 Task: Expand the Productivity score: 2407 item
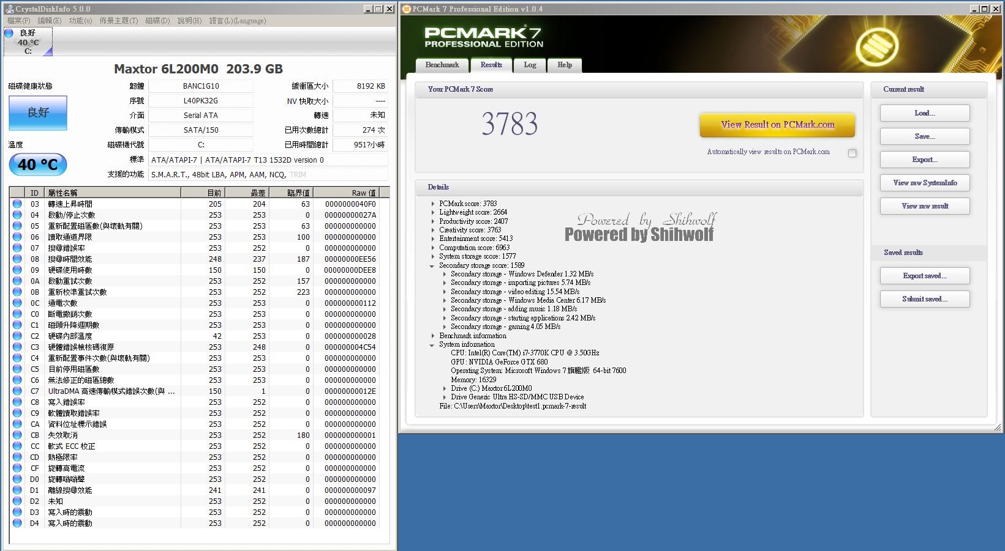(432, 221)
